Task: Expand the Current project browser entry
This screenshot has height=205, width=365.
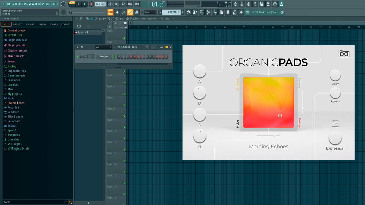Action: (x=17, y=30)
